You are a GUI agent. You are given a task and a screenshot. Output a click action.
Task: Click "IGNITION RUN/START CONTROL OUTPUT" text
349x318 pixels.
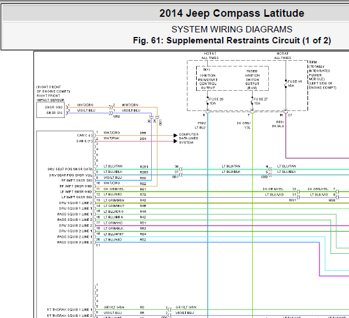208,82
